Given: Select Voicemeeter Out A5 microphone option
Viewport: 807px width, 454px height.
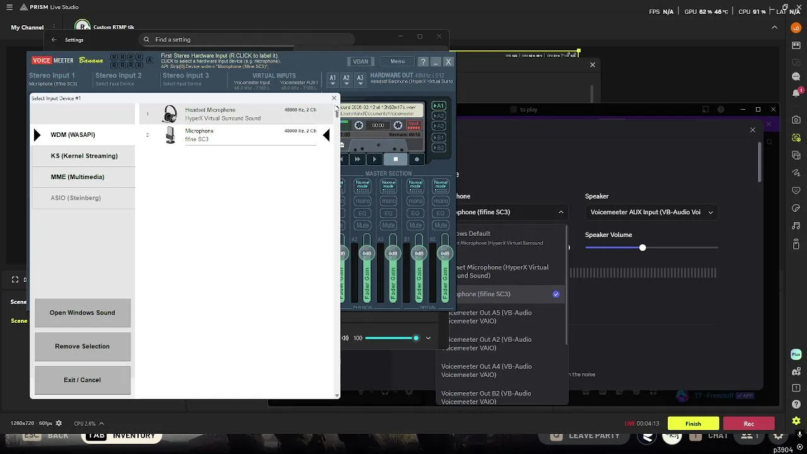Looking at the screenshot, I should click(x=501, y=317).
